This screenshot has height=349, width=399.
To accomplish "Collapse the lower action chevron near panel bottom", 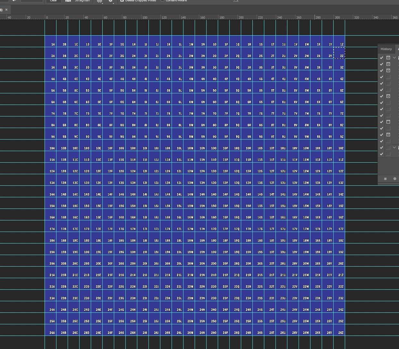I will tap(395, 148).
